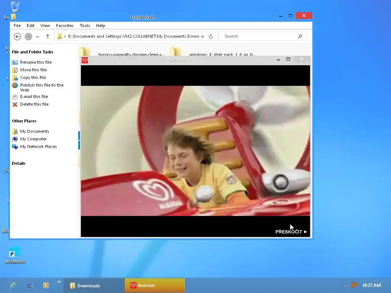Image resolution: width=391 pixels, height=293 pixels.
Task: Skip the intro via PŘESKOČIT
Action: (x=291, y=232)
